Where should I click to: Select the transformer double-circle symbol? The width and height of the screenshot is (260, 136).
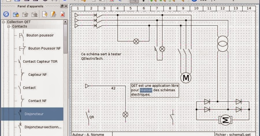tap(223, 44)
